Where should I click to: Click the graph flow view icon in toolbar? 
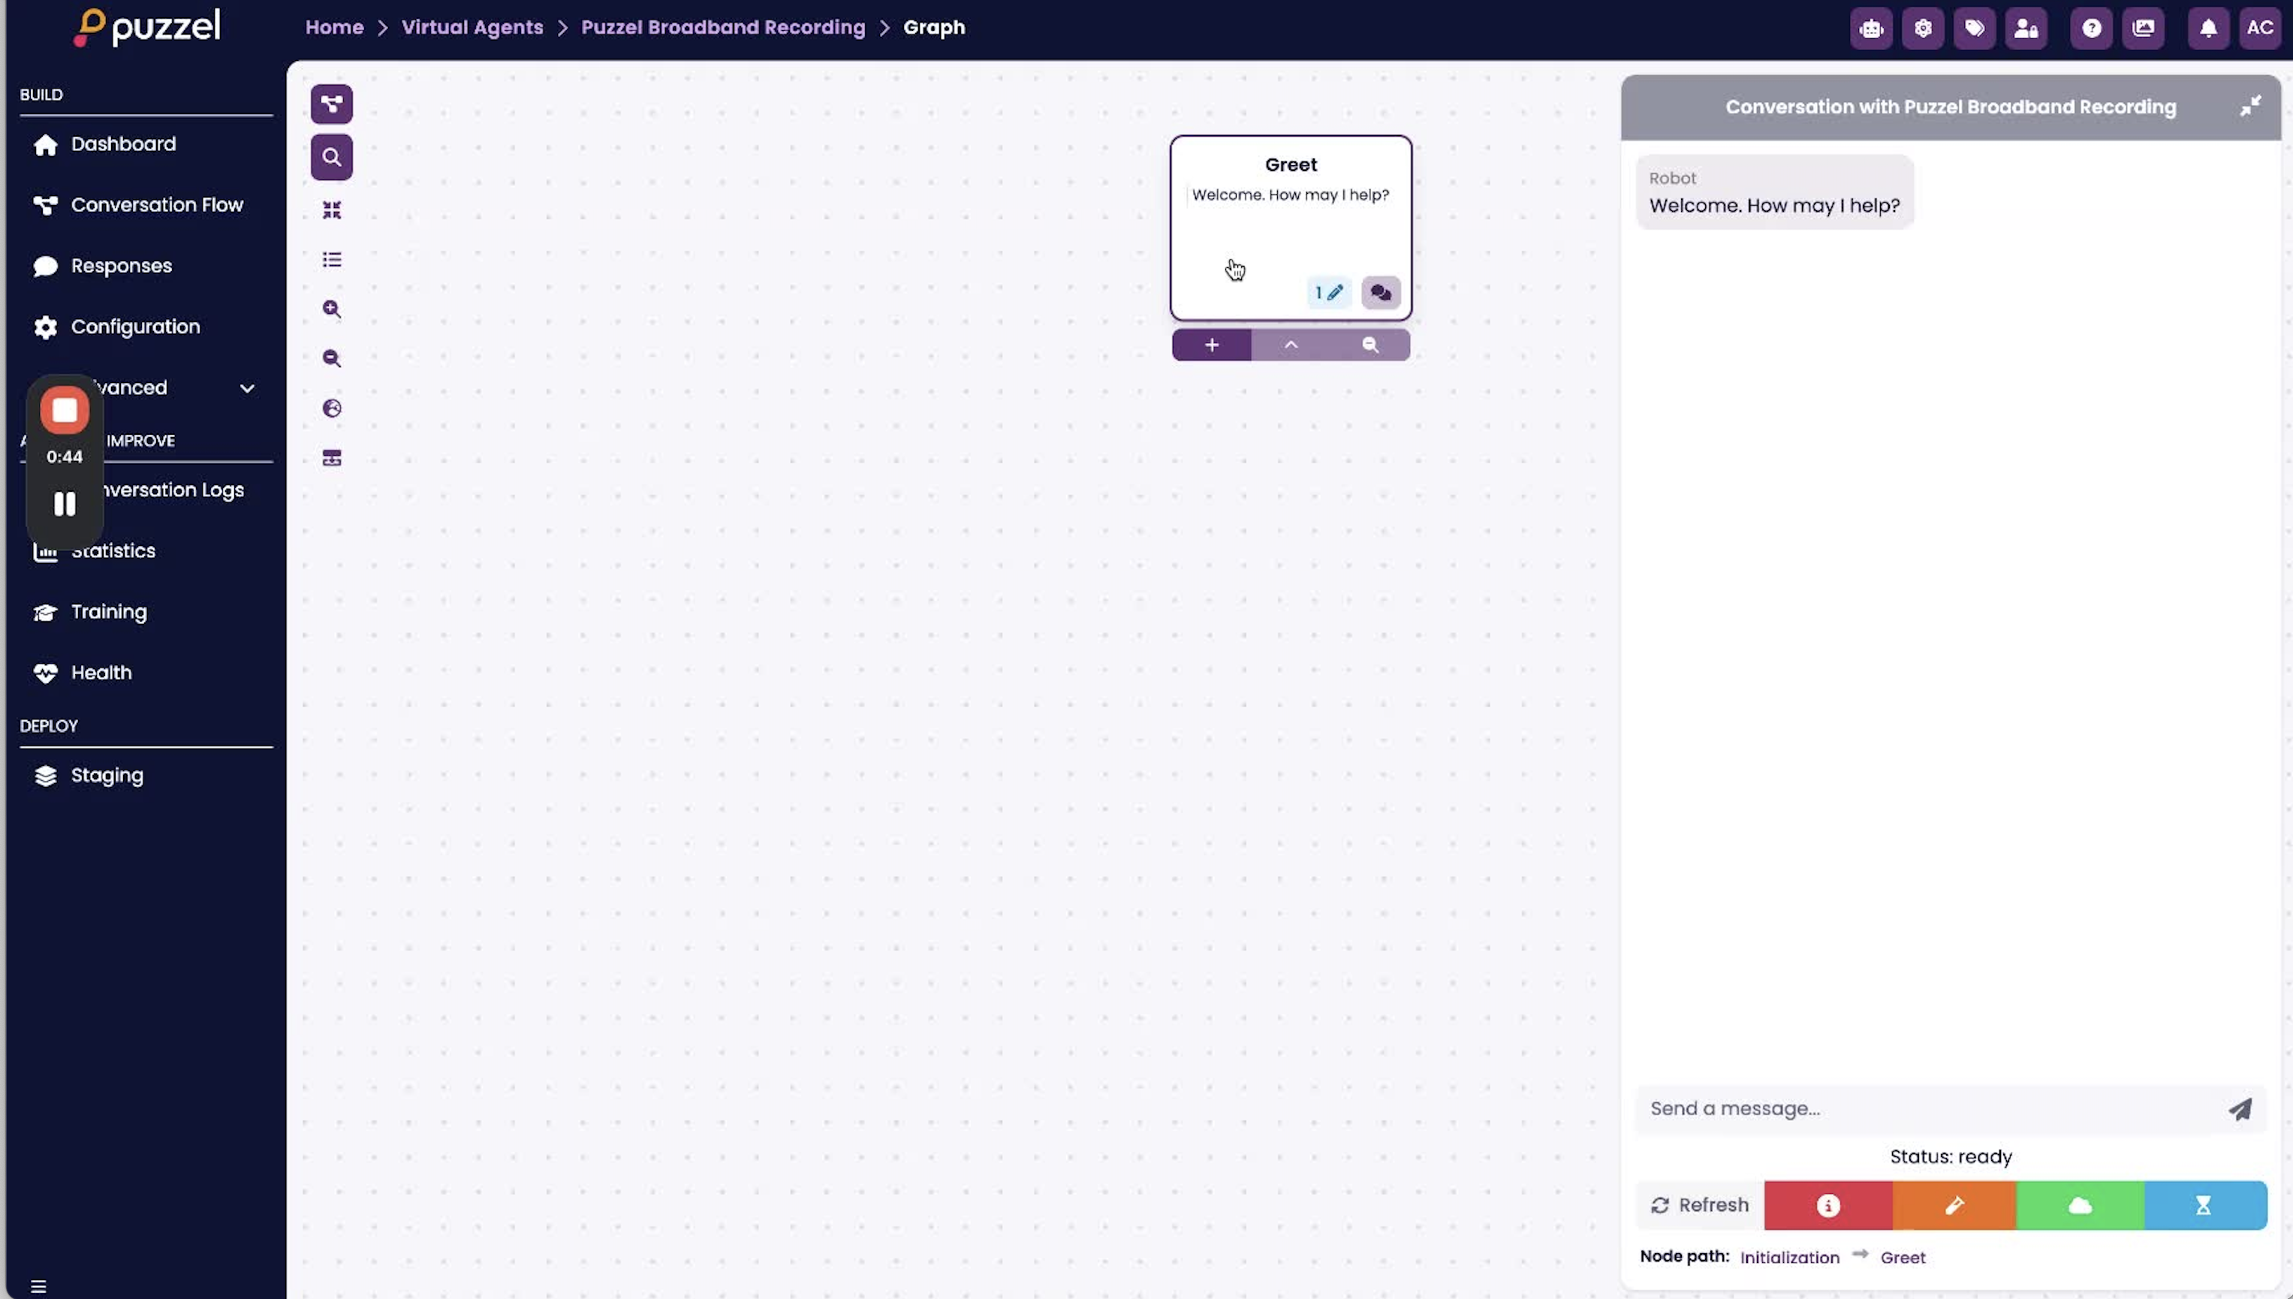[331, 104]
